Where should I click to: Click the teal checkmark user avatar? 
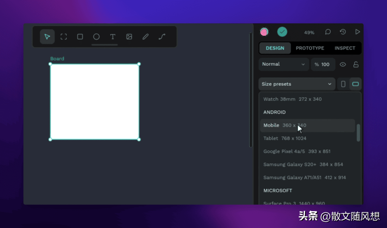tap(282, 32)
